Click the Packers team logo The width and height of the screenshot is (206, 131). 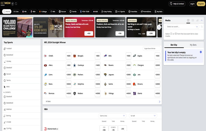74,75
